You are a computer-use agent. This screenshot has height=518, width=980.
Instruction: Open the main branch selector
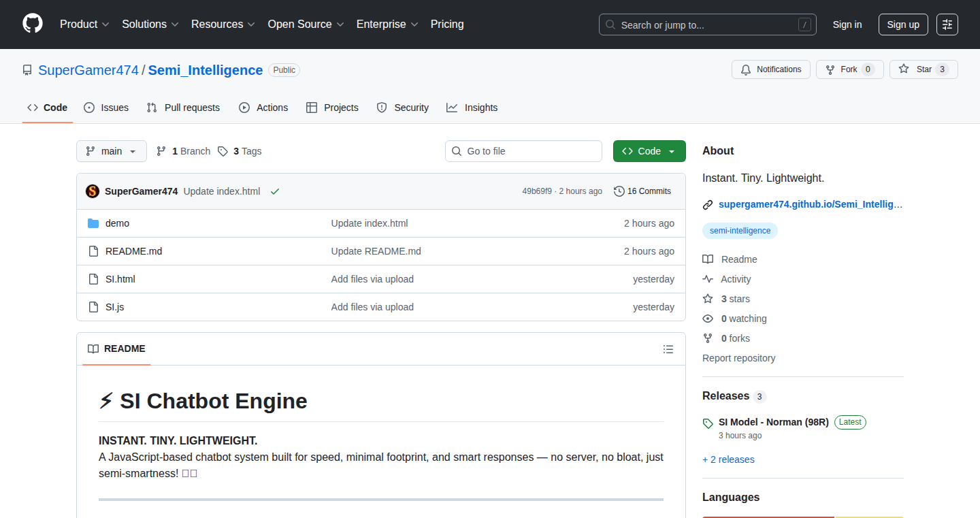tap(112, 151)
